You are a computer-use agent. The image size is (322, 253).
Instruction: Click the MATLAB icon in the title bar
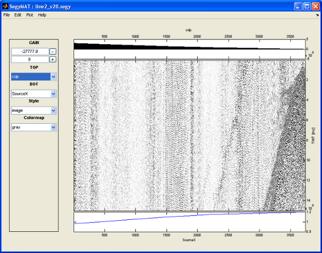click(5, 6)
